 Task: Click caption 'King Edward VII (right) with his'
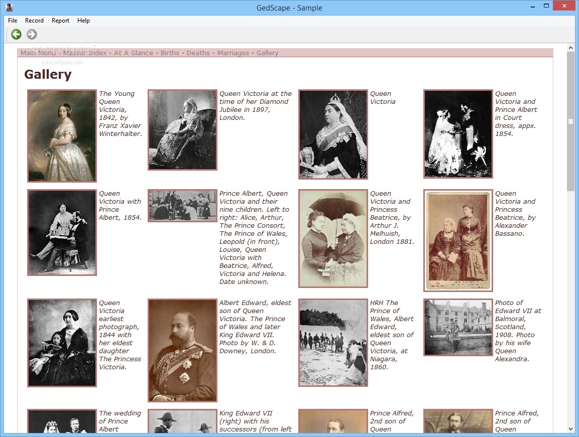click(246, 417)
